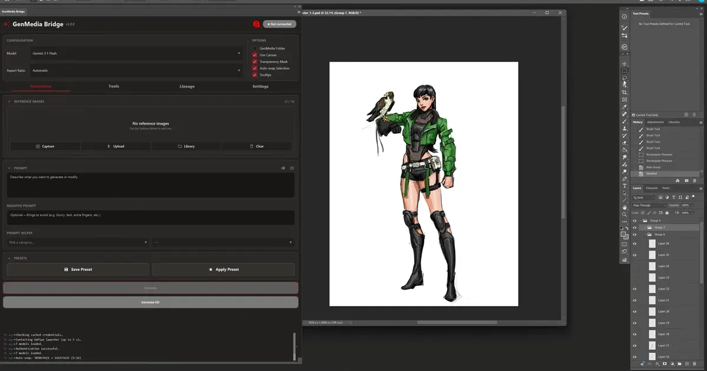Click the red GenMedia status icon
707x371 pixels.
click(256, 24)
